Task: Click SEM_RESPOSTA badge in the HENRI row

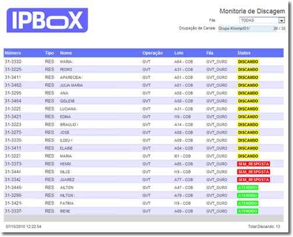Action: tap(253, 164)
